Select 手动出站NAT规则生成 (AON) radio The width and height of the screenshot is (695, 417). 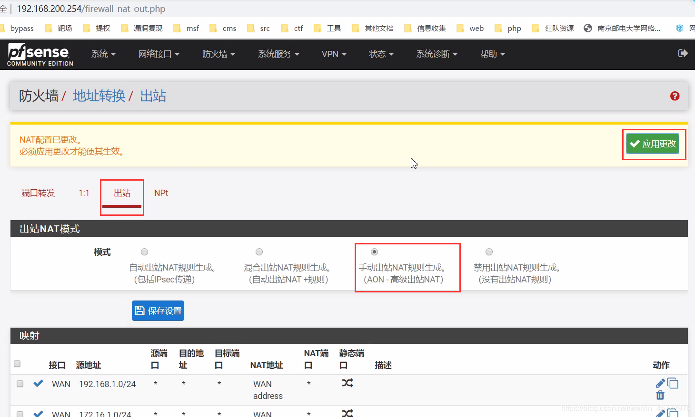pyautogui.click(x=374, y=252)
